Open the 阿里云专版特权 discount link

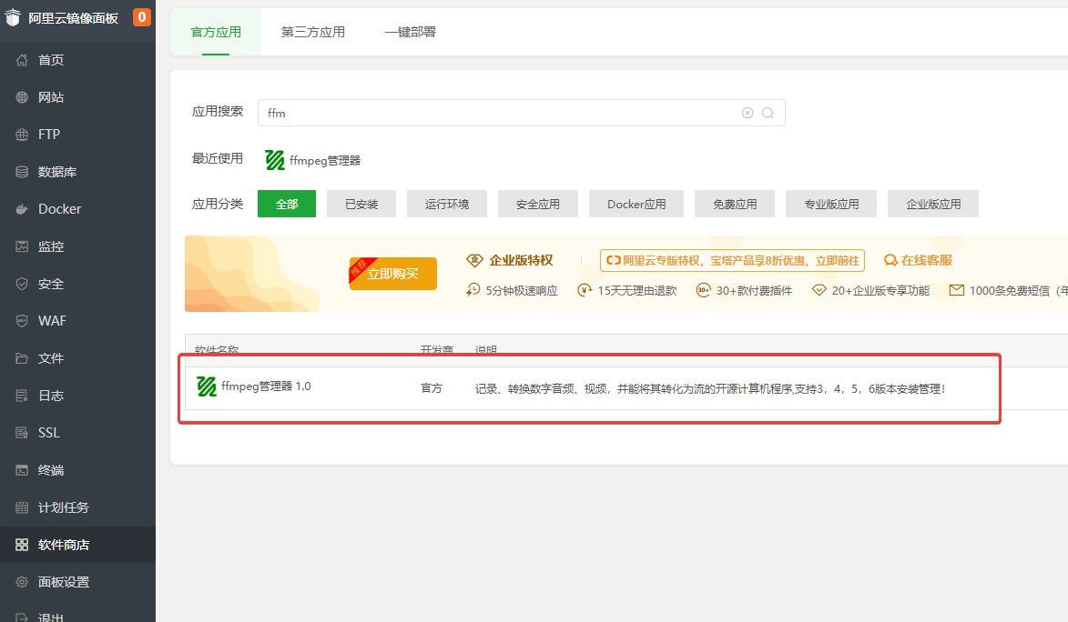pos(732,261)
